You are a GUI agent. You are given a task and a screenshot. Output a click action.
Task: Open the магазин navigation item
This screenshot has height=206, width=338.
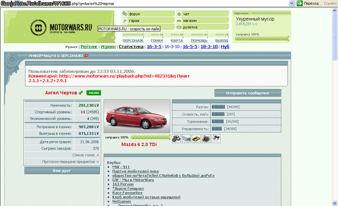click(202, 20)
